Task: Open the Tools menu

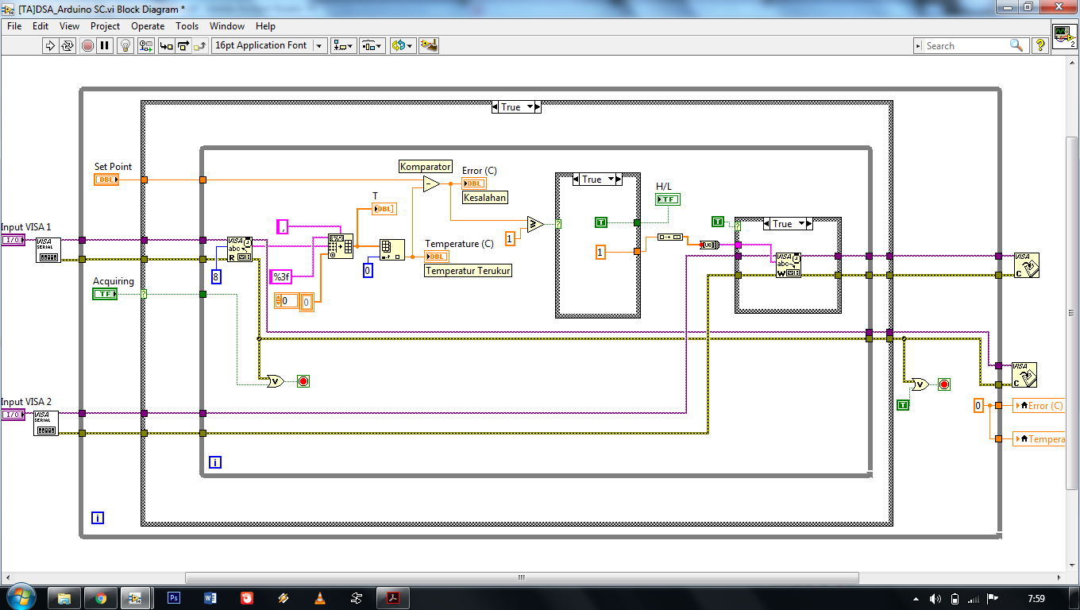Action: (187, 25)
